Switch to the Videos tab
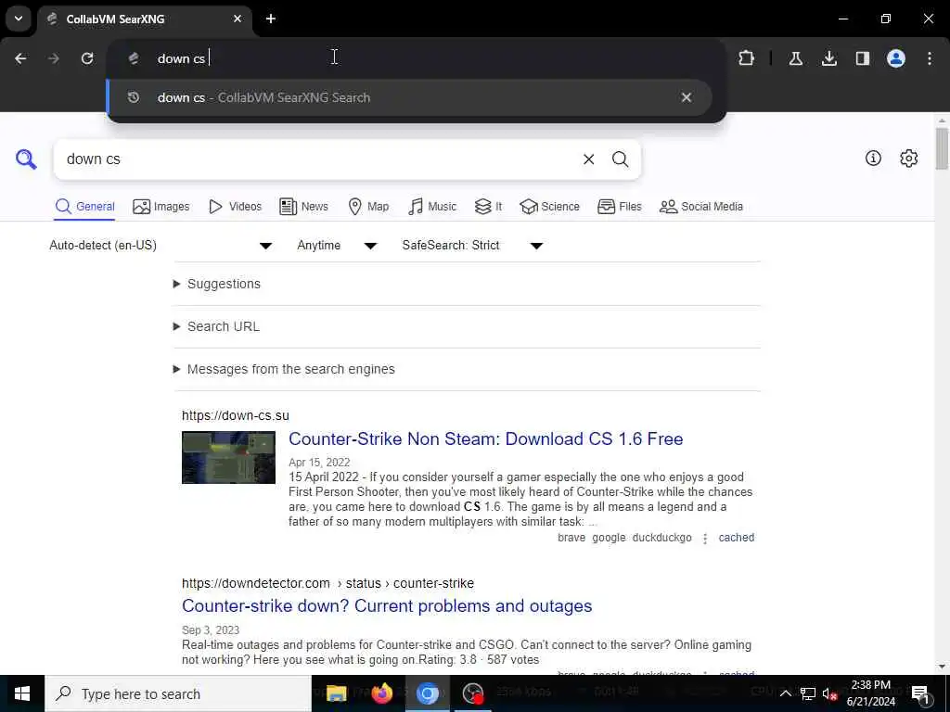This screenshot has width=950, height=712. (x=235, y=207)
